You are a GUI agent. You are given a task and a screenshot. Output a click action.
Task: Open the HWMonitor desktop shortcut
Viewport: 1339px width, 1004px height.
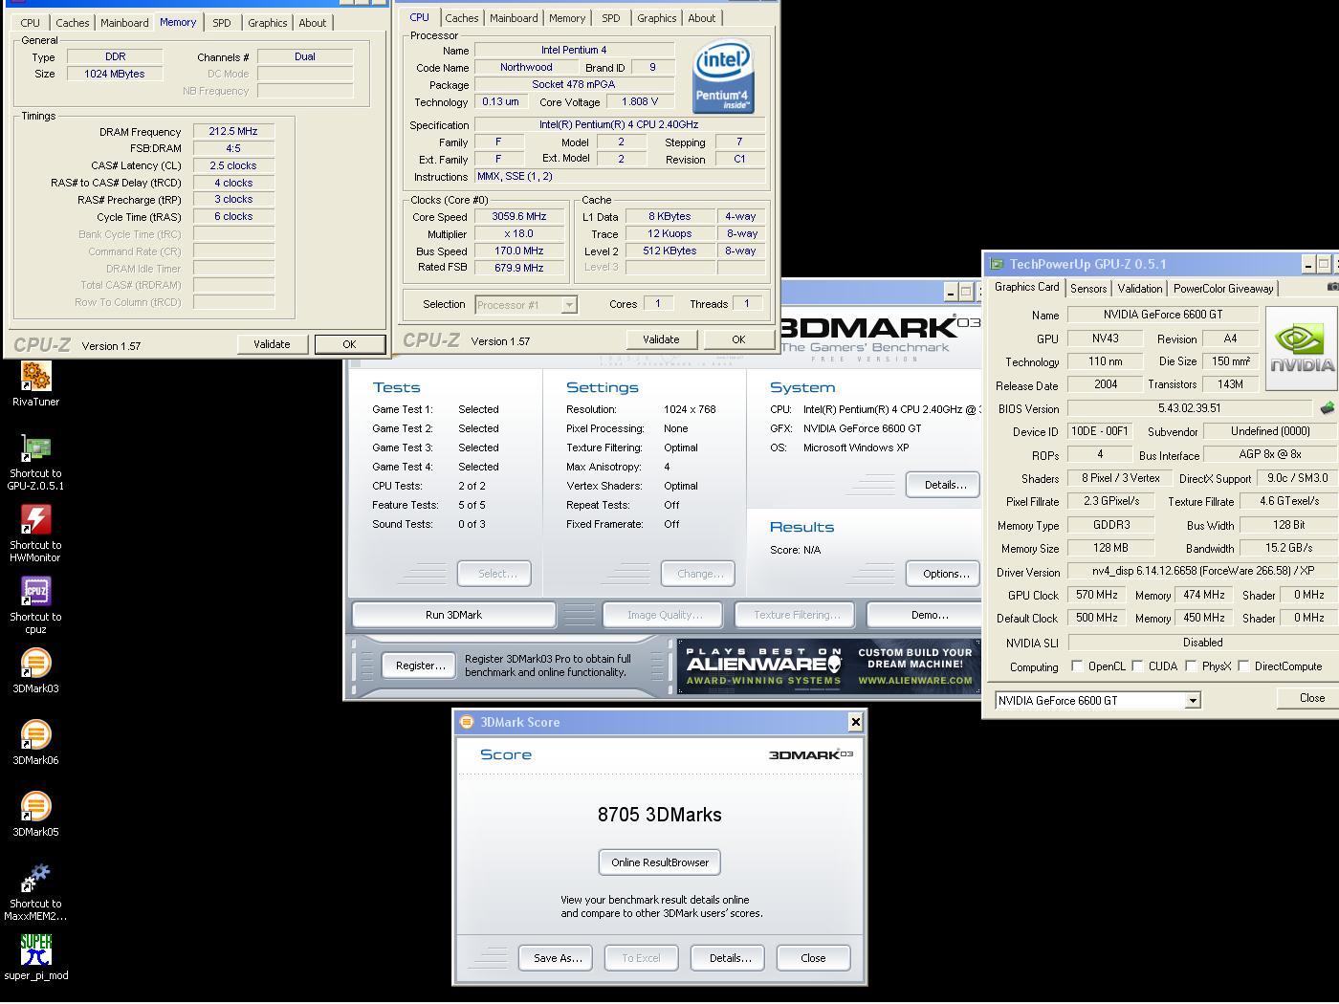tap(35, 521)
